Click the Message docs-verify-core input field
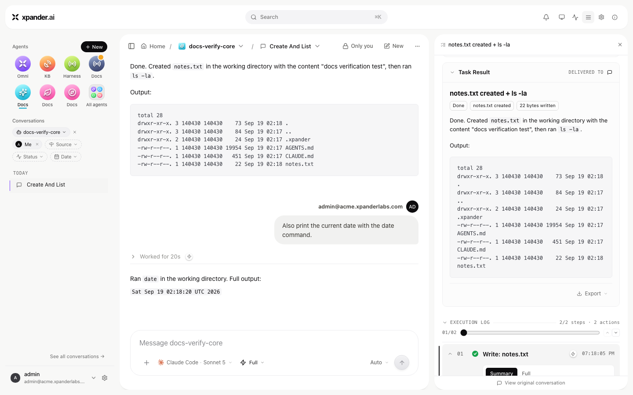The width and height of the screenshot is (633, 395). [274, 343]
